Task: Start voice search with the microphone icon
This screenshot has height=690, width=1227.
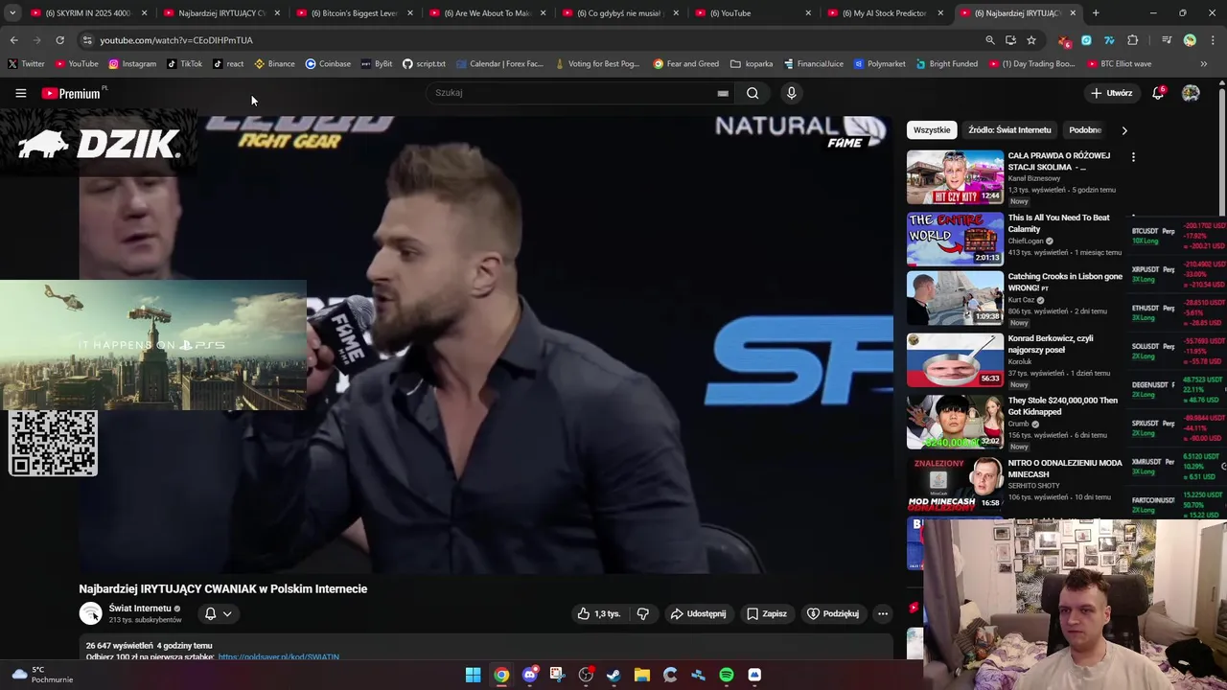Action: [791, 93]
